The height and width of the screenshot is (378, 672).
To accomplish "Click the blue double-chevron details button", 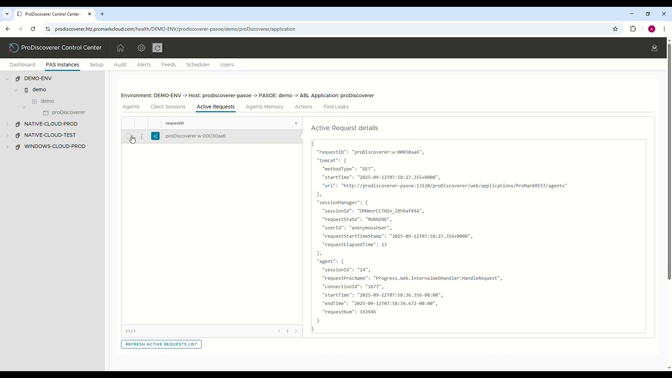I will (155, 136).
